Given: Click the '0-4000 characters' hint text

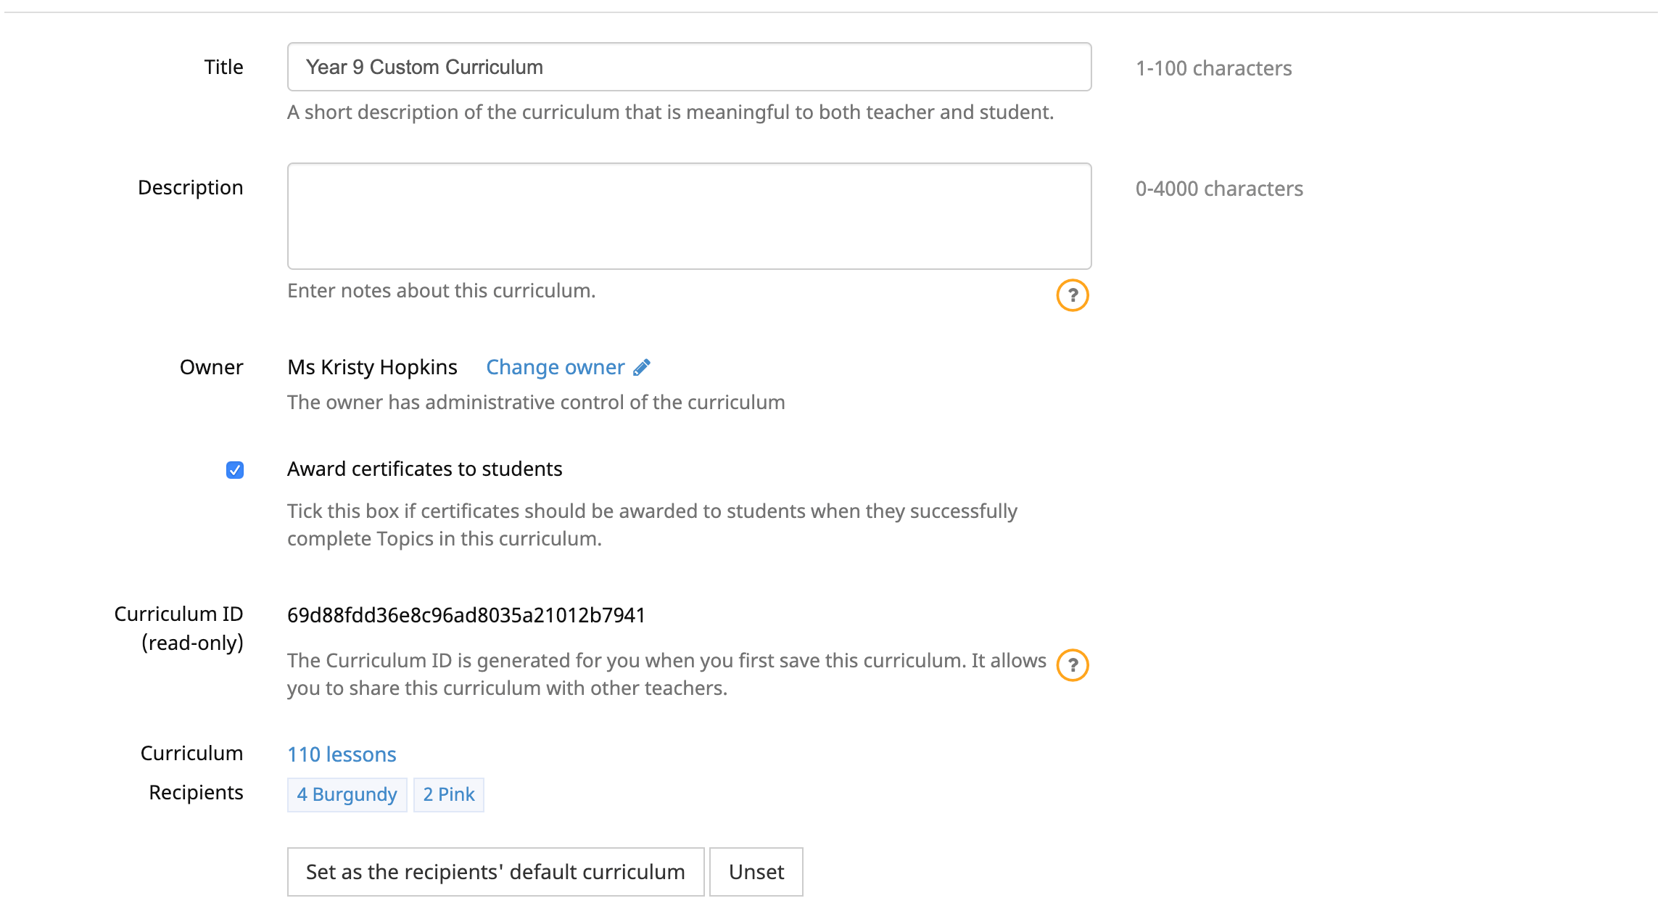Looking at the screenshot, I should click(1219, 189).
